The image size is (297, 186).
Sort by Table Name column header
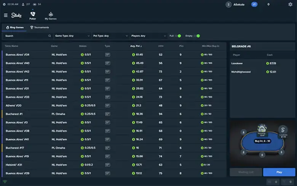tap(11, 46)
